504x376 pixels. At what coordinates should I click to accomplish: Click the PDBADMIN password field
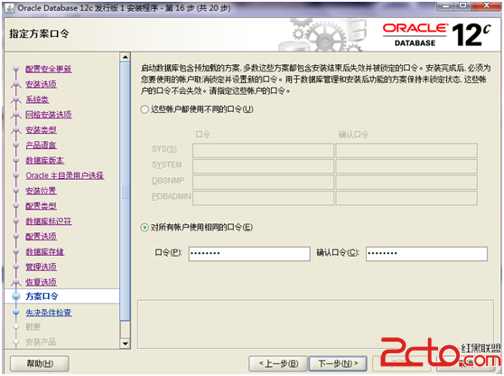click(x=263, y=197)
